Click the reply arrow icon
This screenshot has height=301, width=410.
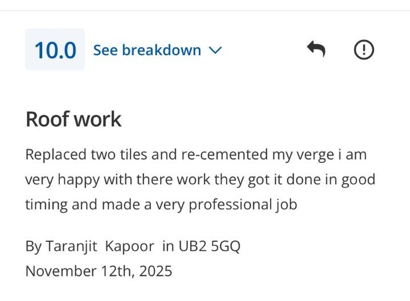[315, 50]
